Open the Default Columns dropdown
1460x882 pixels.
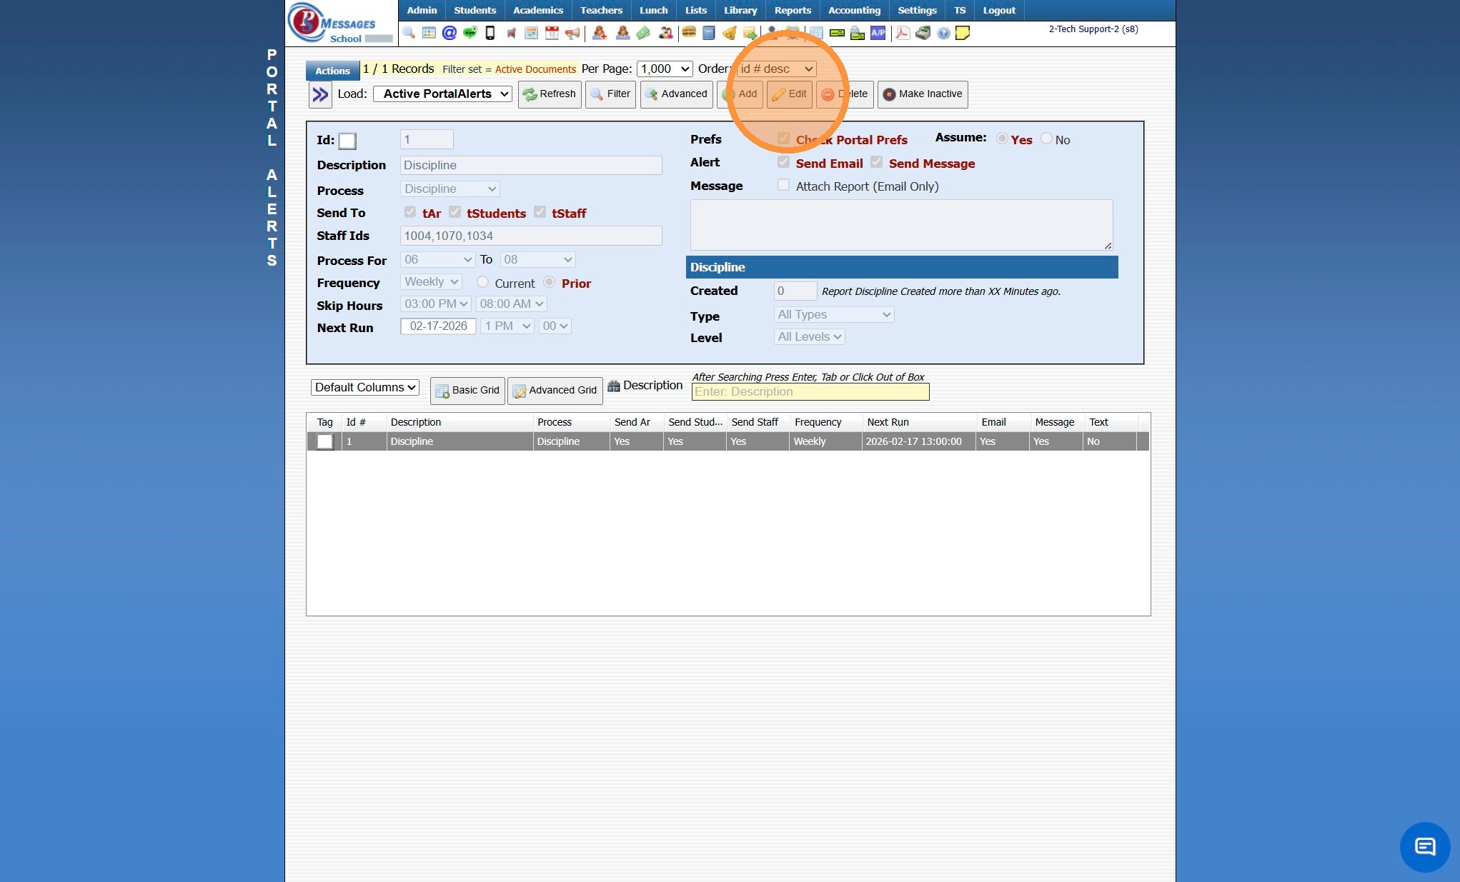(365, 387)
